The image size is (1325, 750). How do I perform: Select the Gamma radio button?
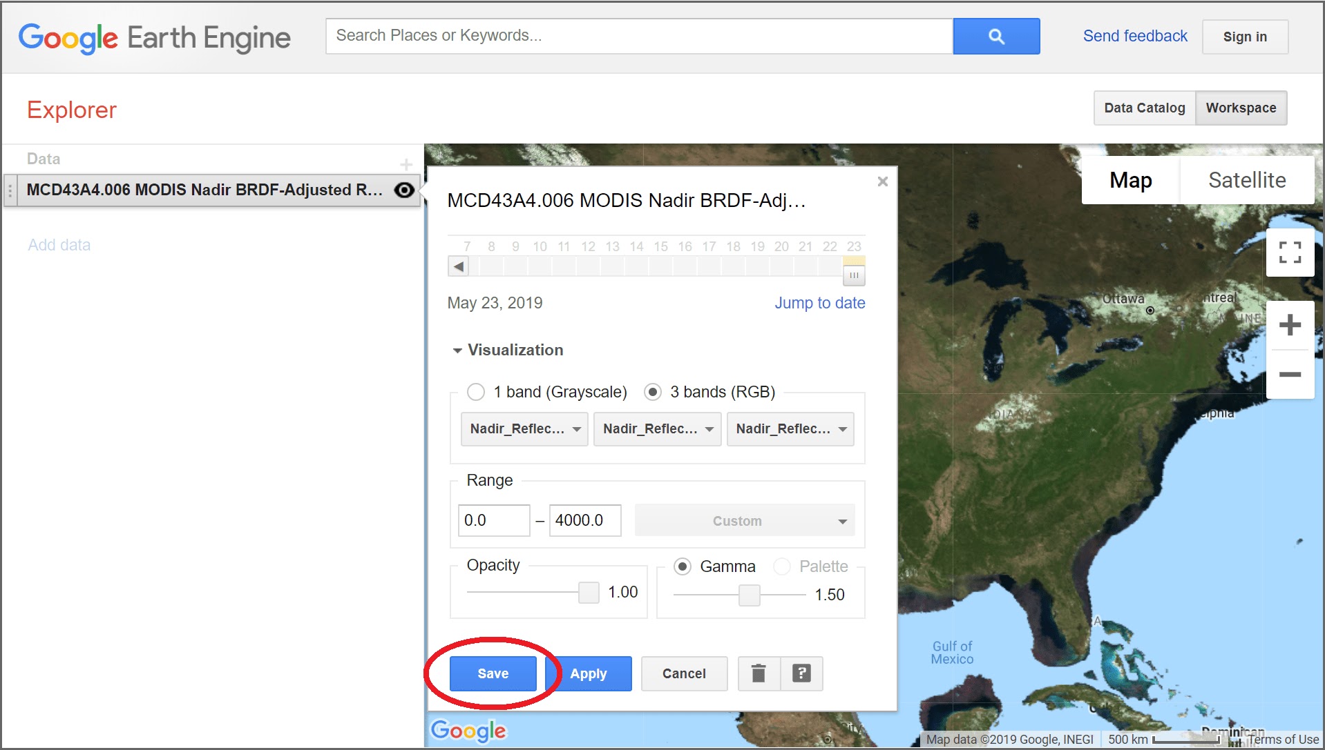coord(683,566)
